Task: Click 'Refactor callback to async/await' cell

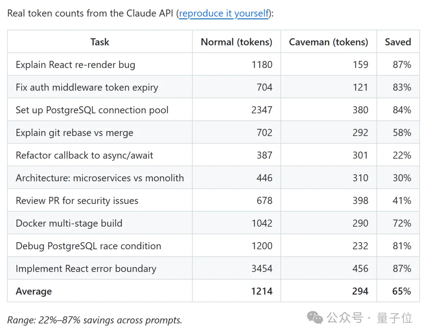Action: point(84,155)
